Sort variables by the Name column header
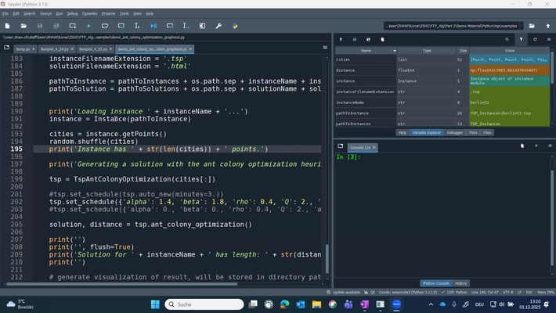556x313 pixels. click(365, 50)
